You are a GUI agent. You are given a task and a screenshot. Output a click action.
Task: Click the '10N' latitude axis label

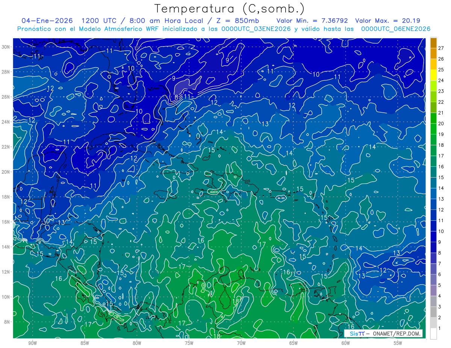pyautogui.click(x=6, y=297)
